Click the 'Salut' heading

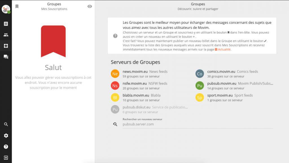point(53,67)
